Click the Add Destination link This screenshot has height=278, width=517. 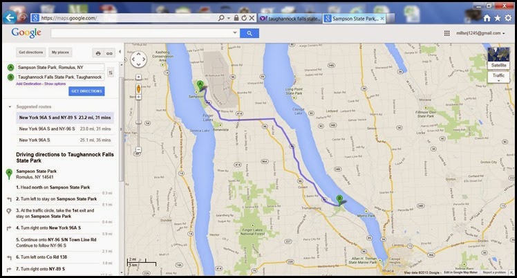[x=29, y=84]
